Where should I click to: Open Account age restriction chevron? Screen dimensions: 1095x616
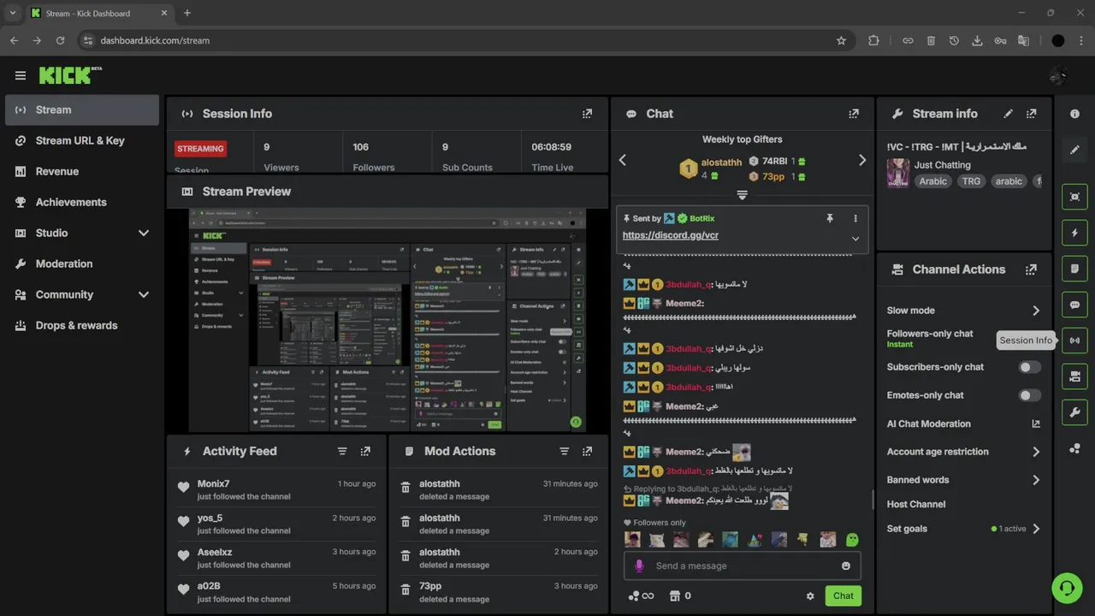coord(1036,452)
